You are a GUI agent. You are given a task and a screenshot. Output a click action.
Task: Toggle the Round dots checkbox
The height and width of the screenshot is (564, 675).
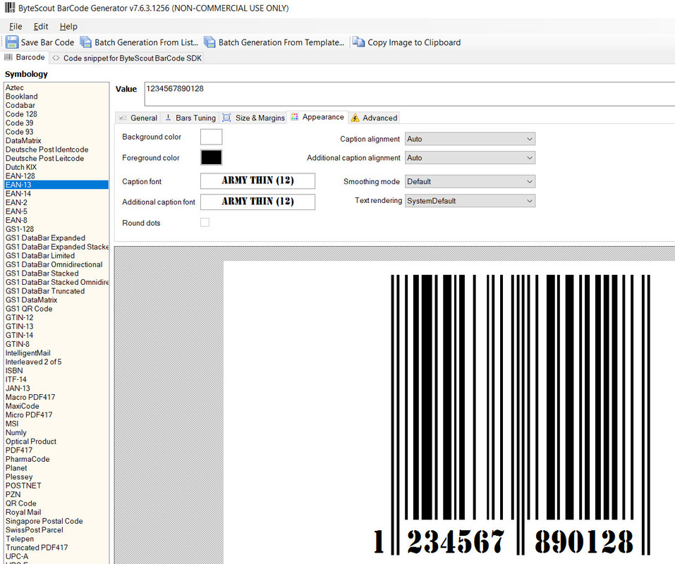pos(205,222)
